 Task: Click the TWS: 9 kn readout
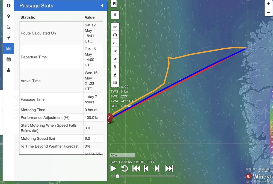(x=119, y=92)
